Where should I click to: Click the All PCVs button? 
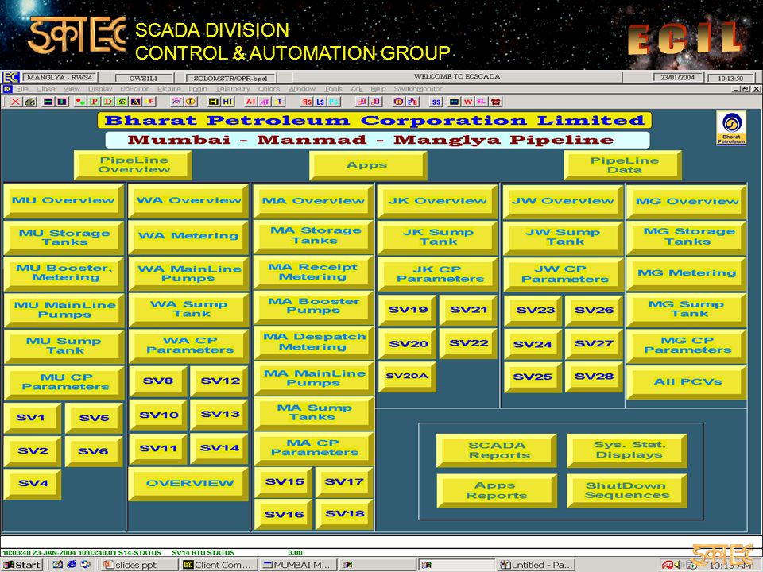[x=687, y=382]
